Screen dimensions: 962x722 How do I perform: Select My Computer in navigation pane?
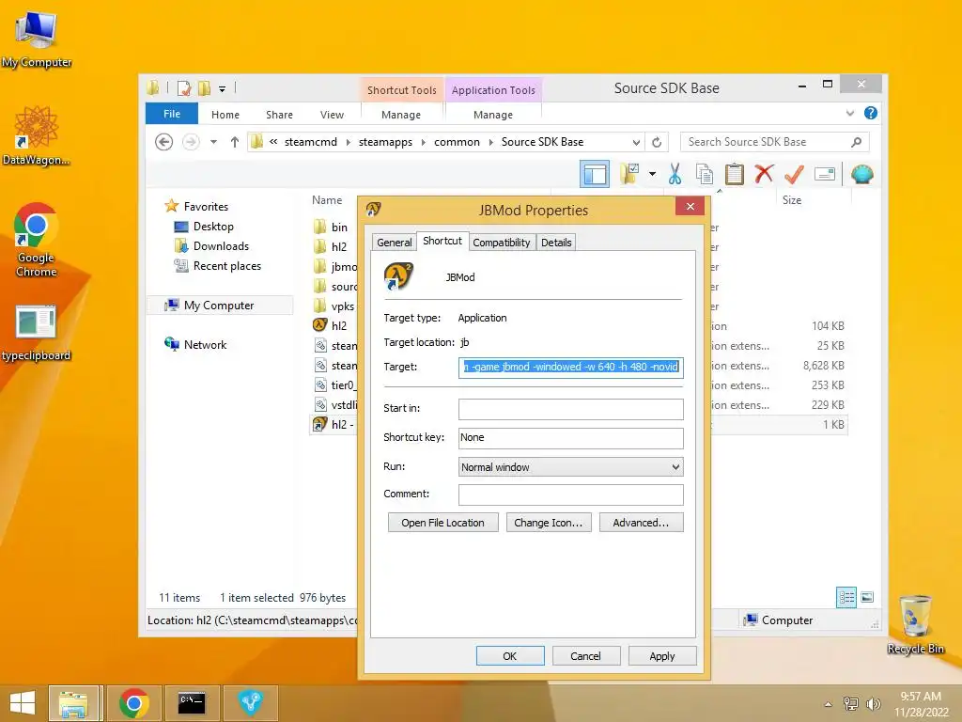coord(218,306)
